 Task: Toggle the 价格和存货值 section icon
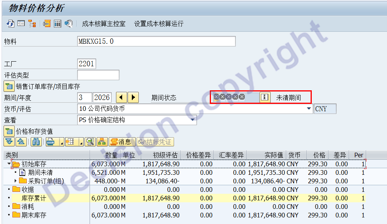(9, 131)
